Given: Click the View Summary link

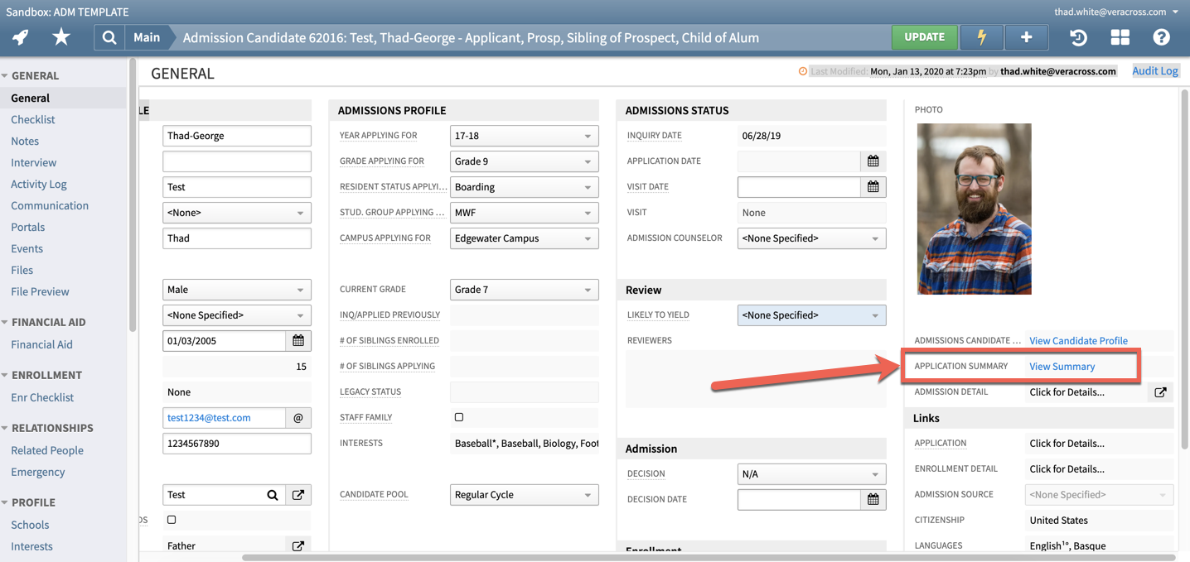Looking at the screenshot, I should coord(1062,366).
